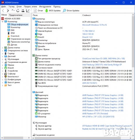This screenshot has width=135, height=140.
Task: Expand the Сървър tree node
Action: (x=3, y=53)
